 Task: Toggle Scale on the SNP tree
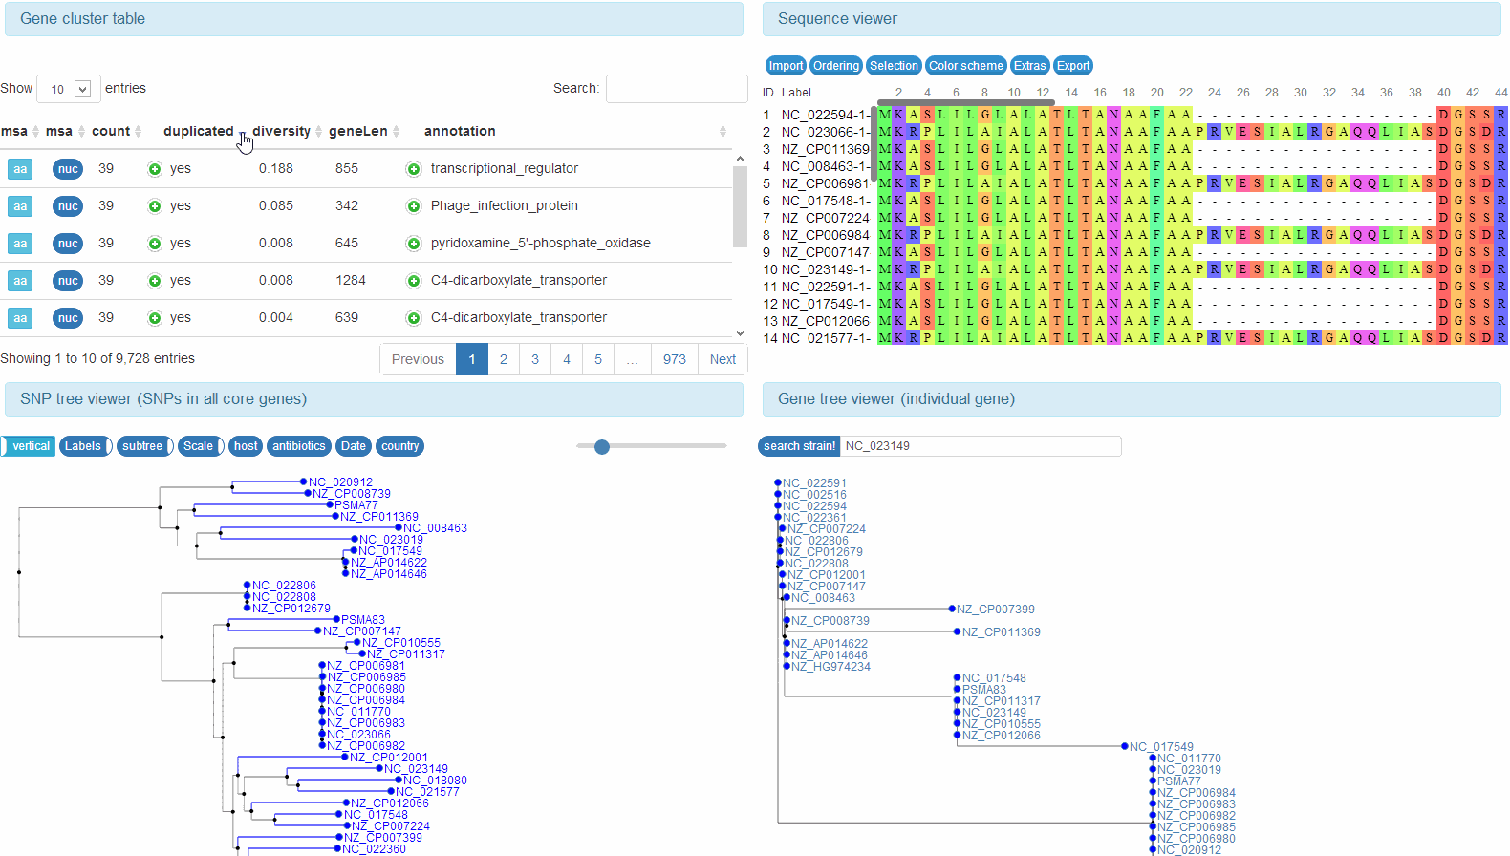[201, 446]
